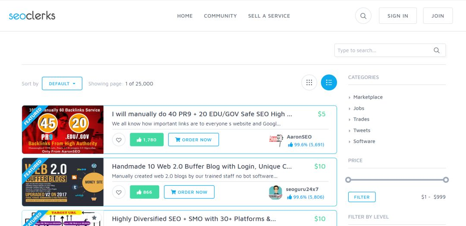The width and height of the screenshot is (466, 226).
Task: Open the Sort by DEFAULT dropdown
Action: (62, 83)
